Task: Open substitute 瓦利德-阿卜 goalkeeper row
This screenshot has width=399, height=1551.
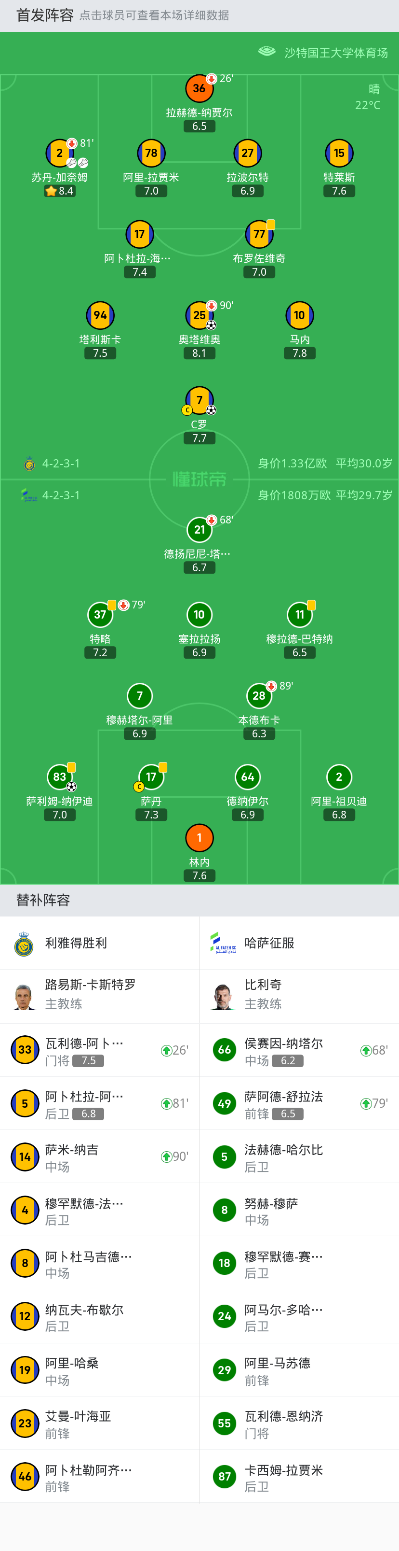Action: 100,1050
